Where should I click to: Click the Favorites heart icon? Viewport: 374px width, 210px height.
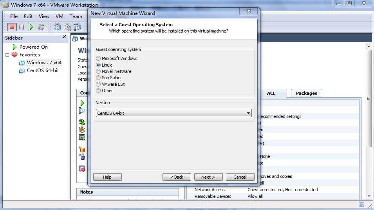coord(14,54)
